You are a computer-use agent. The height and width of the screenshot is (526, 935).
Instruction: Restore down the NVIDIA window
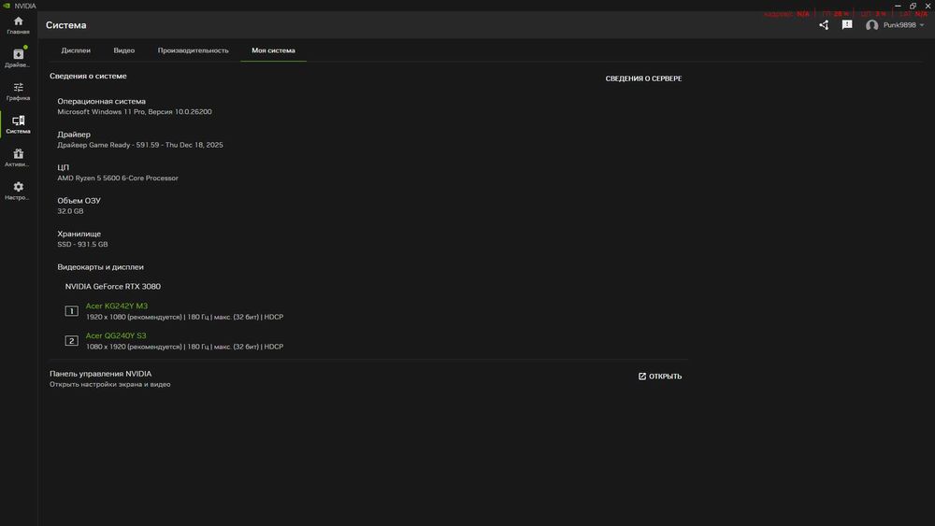(913, 6)
